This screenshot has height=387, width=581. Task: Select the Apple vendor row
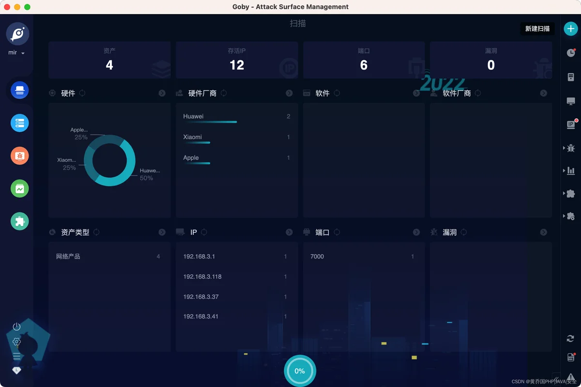(x=237, y=159)
